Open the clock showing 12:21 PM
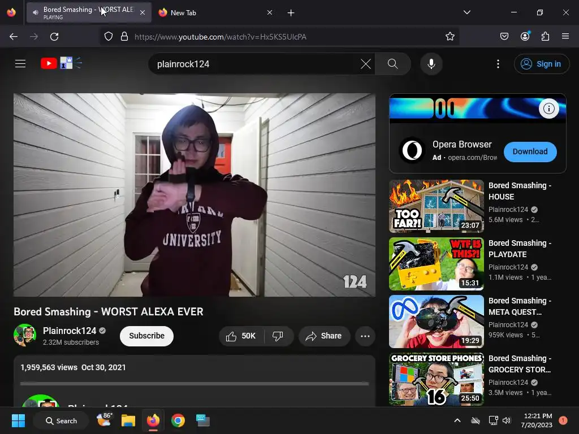The width and height of the screenshot is (579, 434). pos(537,420)
